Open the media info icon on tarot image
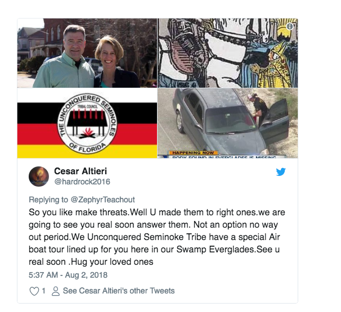This screenshot has width=341, height=312. click(290, 26)
